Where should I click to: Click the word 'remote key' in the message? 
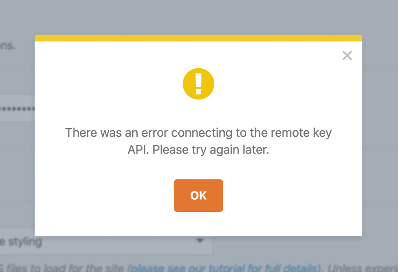pos(301,133)
